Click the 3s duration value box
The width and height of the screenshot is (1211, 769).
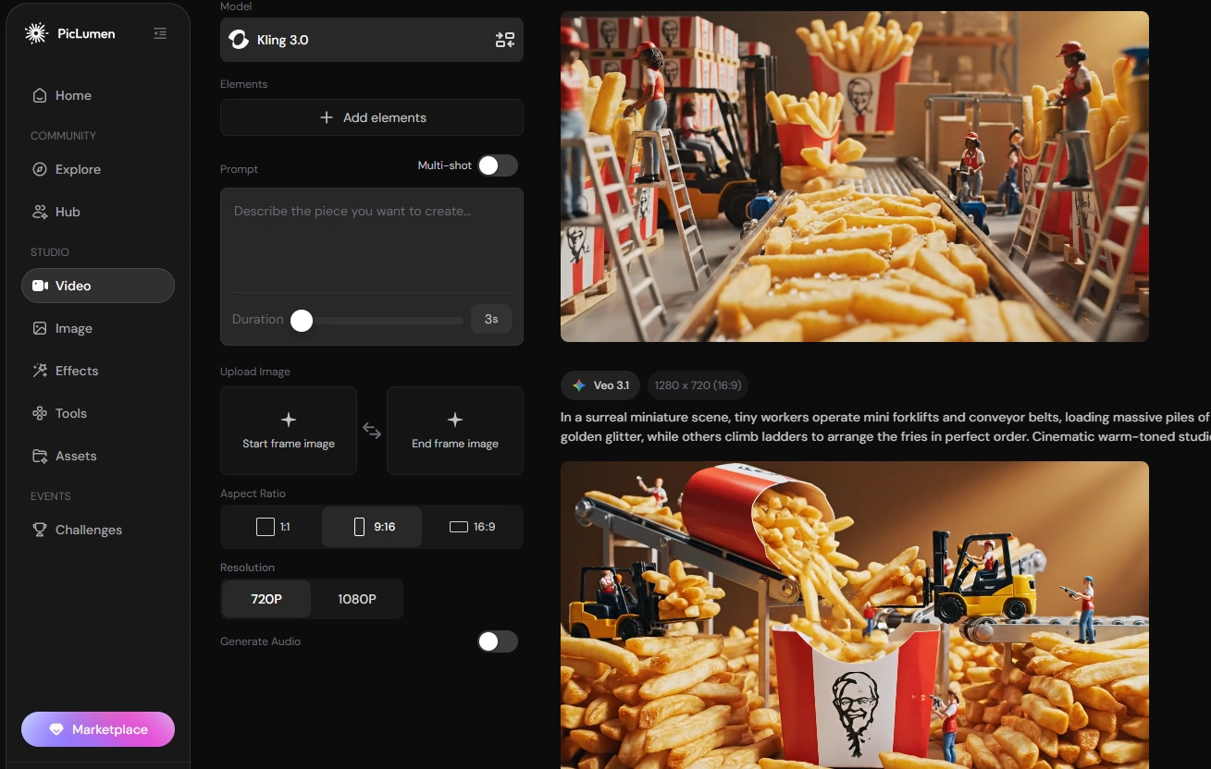491,319
